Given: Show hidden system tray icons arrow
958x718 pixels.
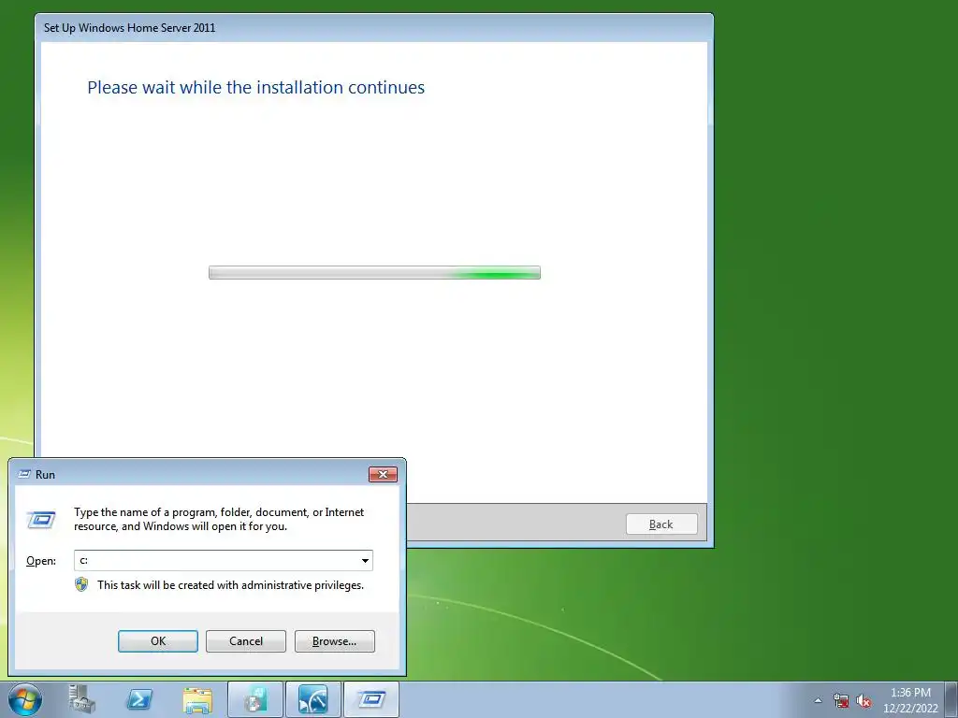Looking at the screenshot, I should (818, 700).
